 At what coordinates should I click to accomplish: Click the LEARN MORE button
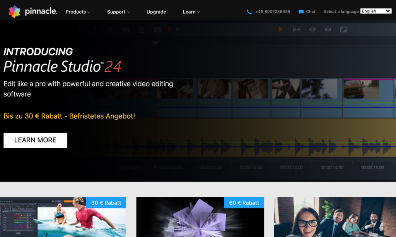[x=35, y=140]
